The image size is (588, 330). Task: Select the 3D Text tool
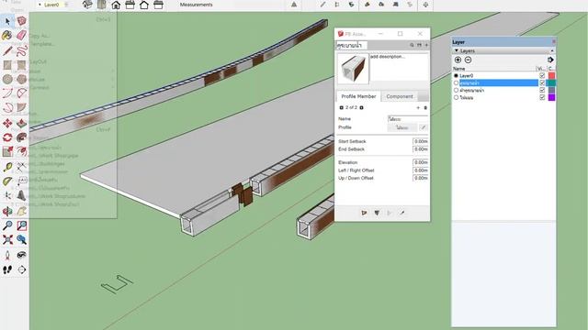pos(22,195)
